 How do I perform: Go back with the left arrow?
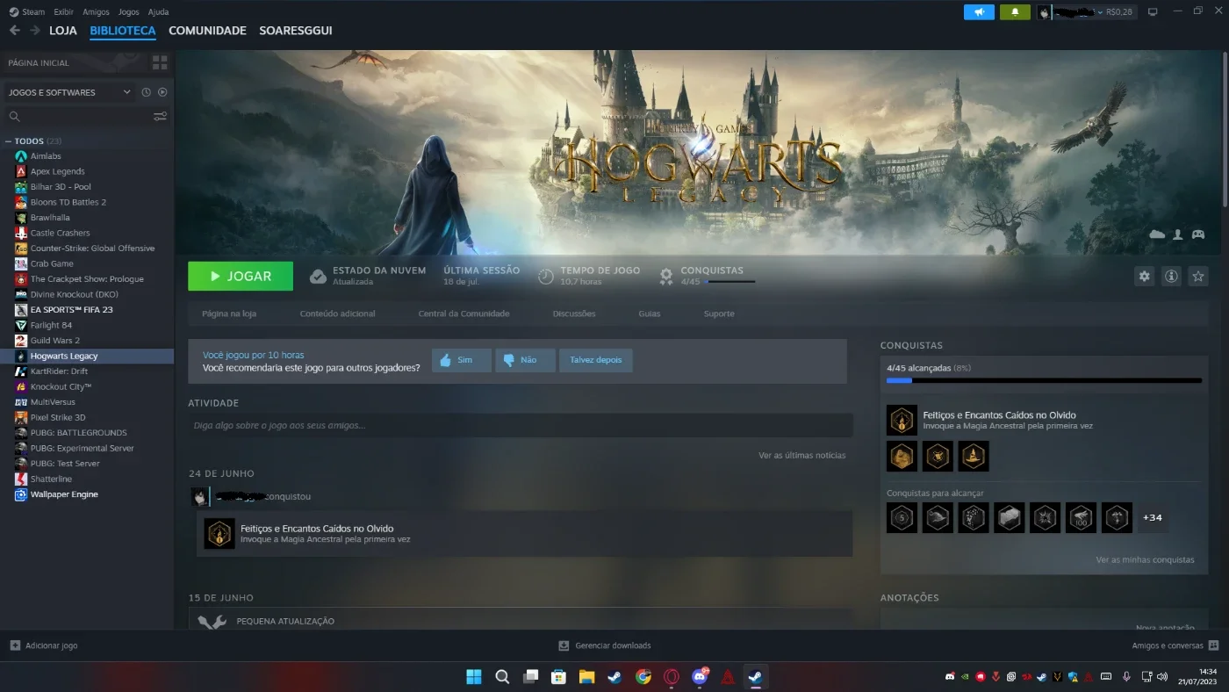coord(14,31)
